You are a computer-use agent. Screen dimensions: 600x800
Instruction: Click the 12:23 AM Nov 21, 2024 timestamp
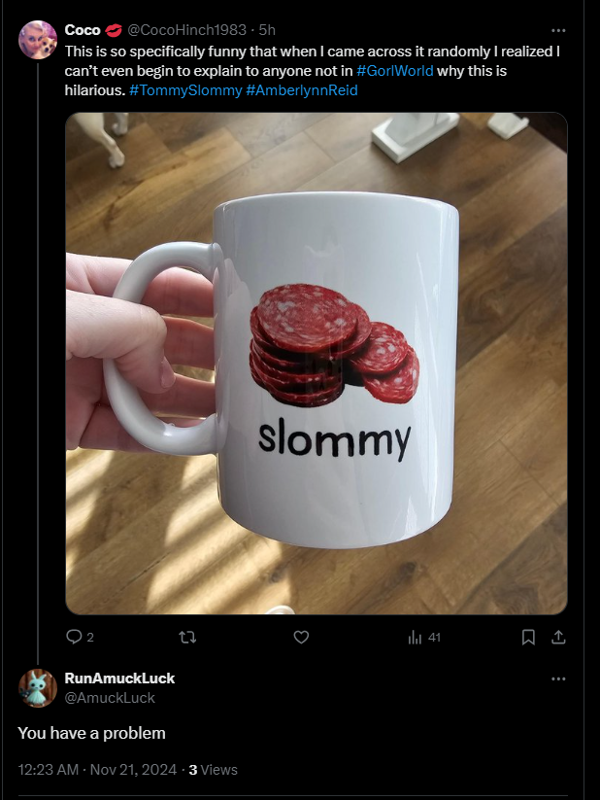click(x=97, y=770)
